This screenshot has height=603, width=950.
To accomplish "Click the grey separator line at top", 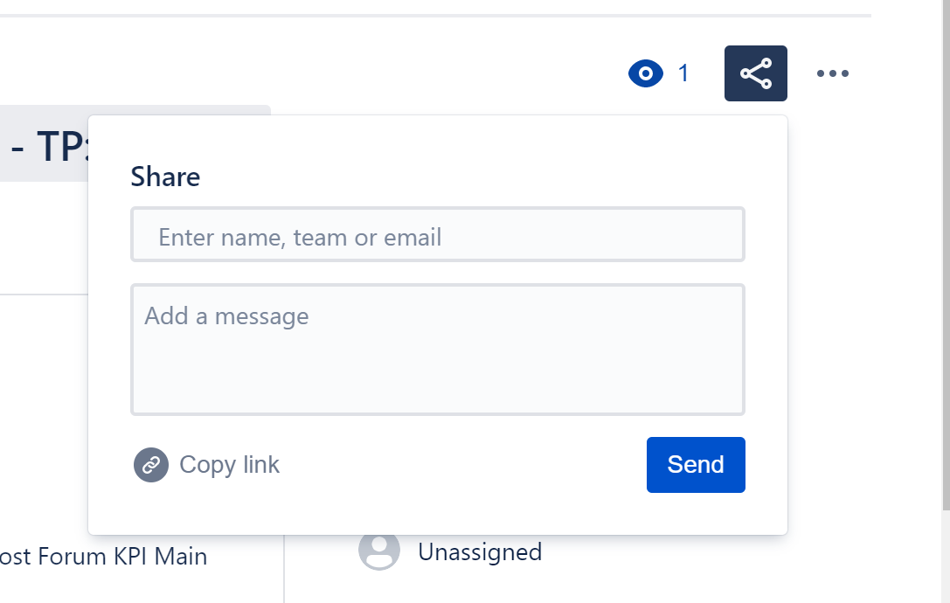I will pyautogui.click(x=435, y=15).
